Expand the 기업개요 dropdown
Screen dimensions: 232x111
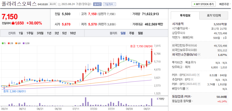pyautogui.click(x=110, y=4)
